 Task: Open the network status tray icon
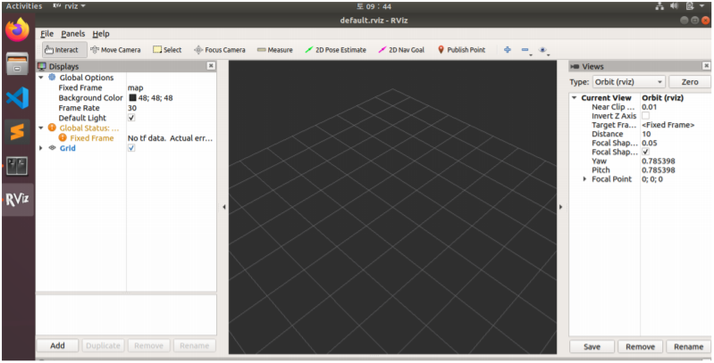(x=659, y=6)
